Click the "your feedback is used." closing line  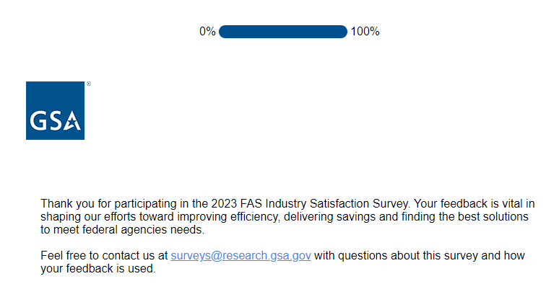tap(97, 269)
